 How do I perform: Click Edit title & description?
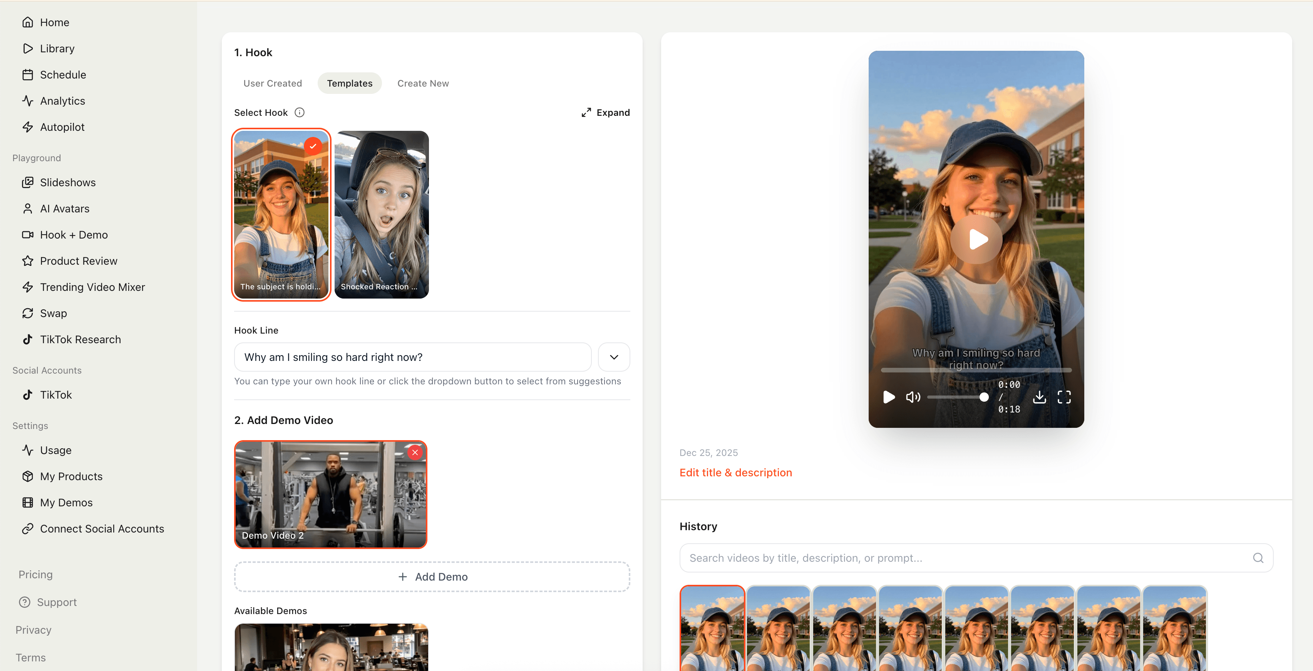pyautogui.click(x=735, y=472)
